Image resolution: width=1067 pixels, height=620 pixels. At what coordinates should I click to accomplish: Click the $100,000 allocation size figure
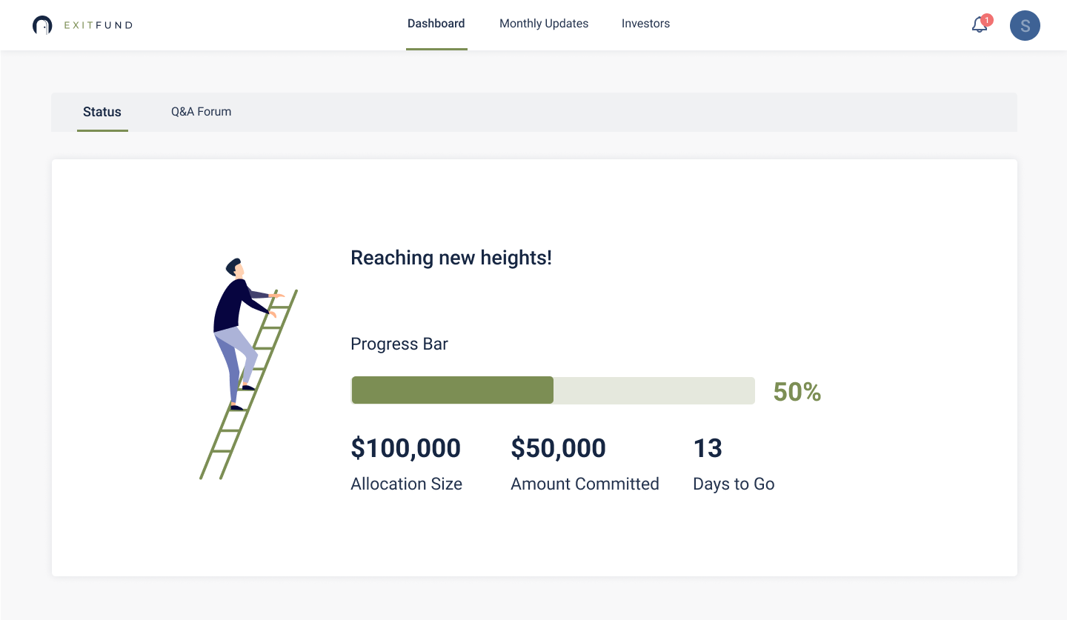(x=406, y=448)
